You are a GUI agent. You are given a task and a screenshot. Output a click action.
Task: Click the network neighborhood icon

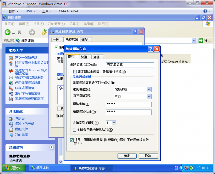[x=11, y=124]
